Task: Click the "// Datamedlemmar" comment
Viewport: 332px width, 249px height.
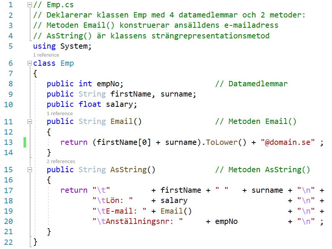Action: point(251,84)
